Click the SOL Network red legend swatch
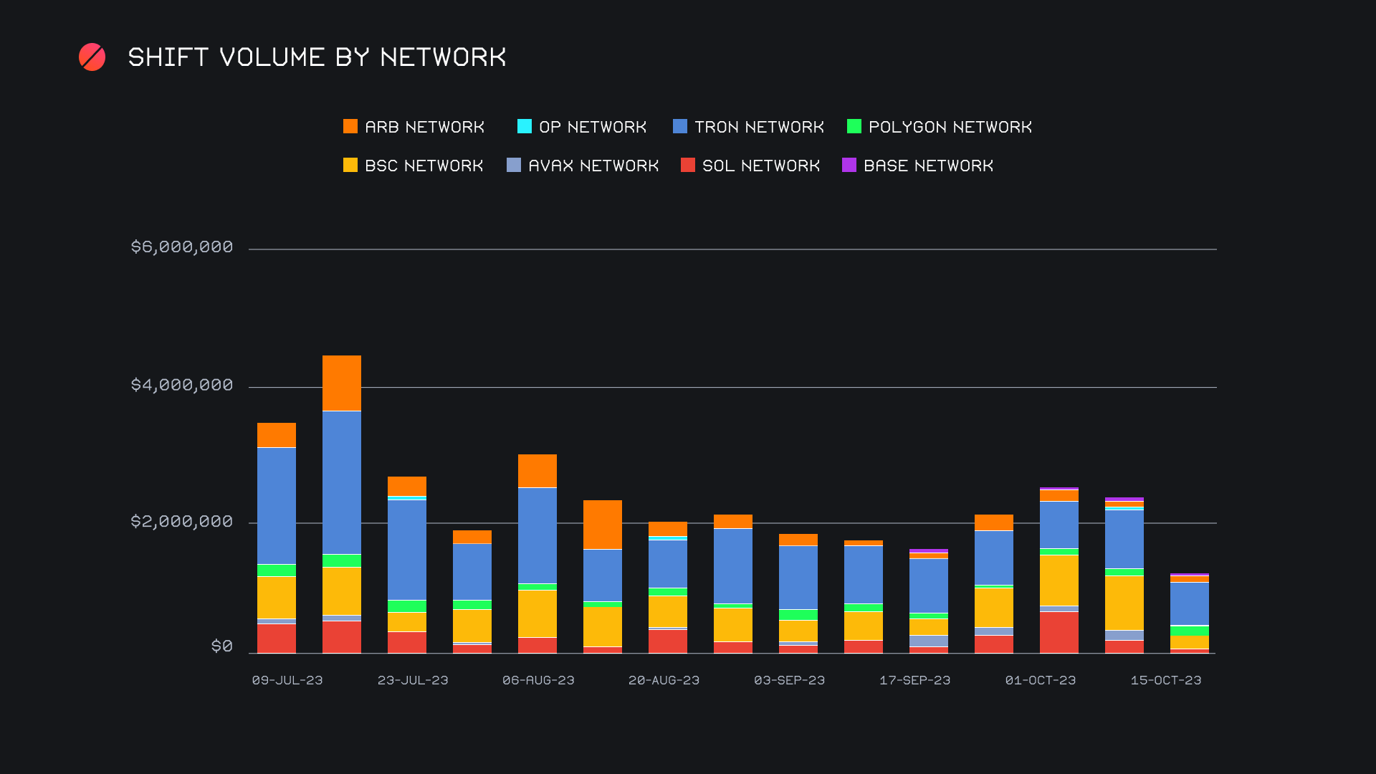Viewport: 1376px width, 774px height. (688, 166)
